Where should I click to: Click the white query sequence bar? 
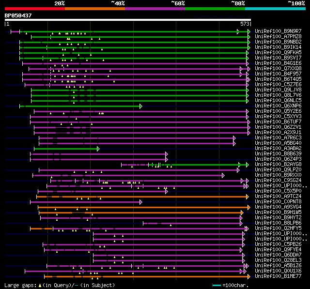click(128, 20)
